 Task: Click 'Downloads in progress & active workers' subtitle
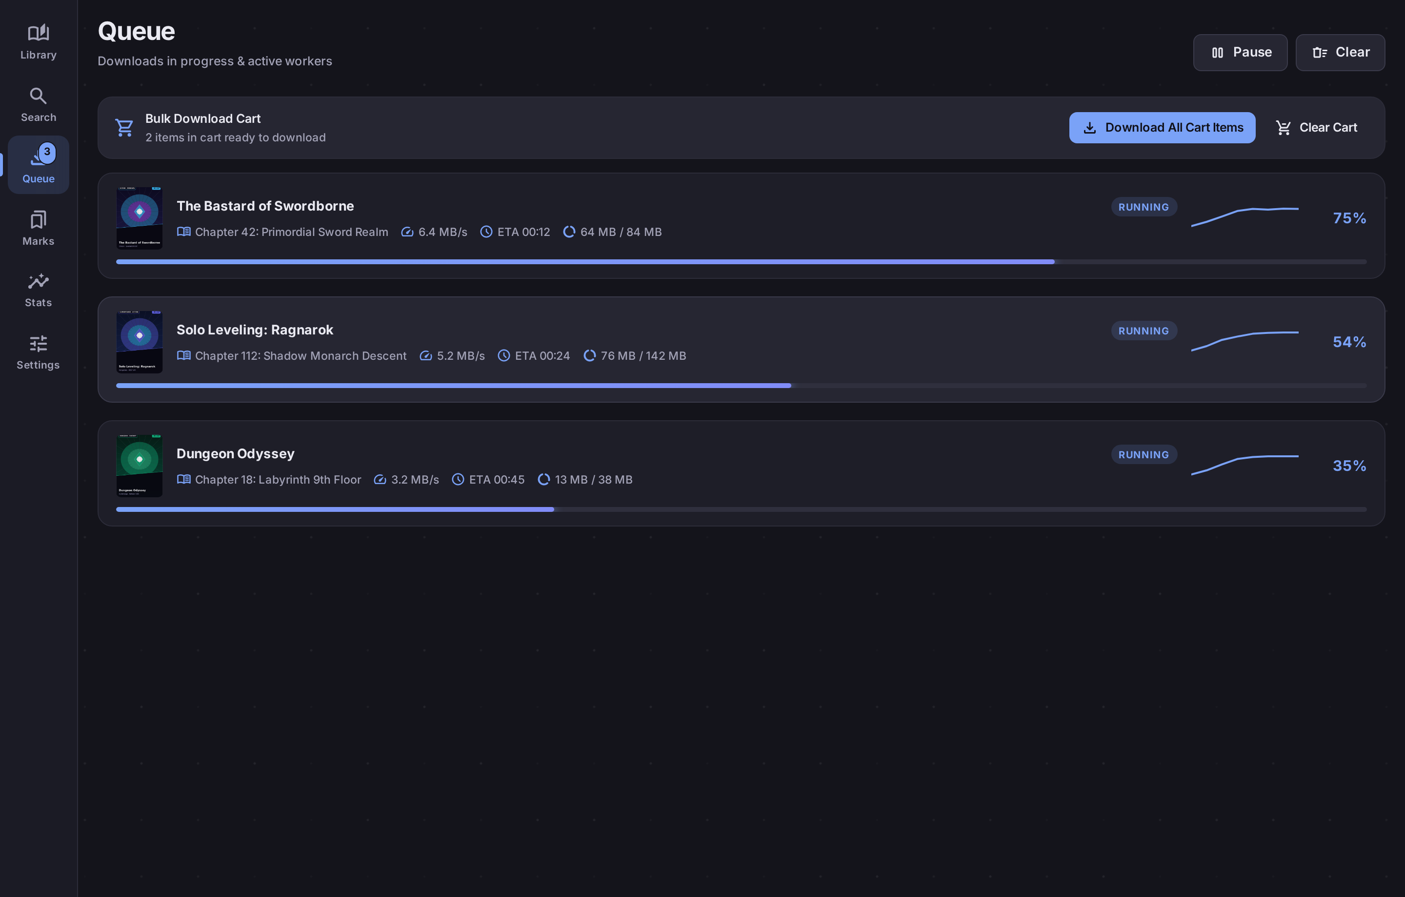pyautogui.click(x=215, y=61)
